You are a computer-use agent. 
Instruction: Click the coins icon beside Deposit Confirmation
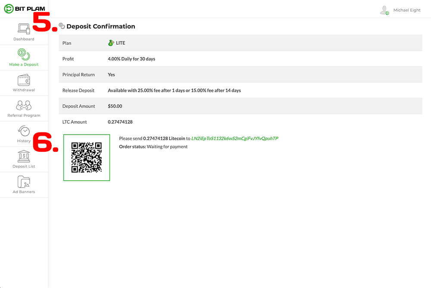(x=62, y=26)
